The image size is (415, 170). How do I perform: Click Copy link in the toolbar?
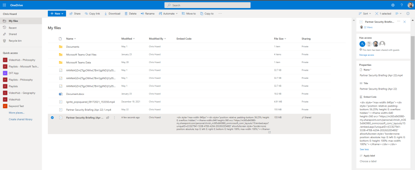pyautogui.click(x=92, y=13)
